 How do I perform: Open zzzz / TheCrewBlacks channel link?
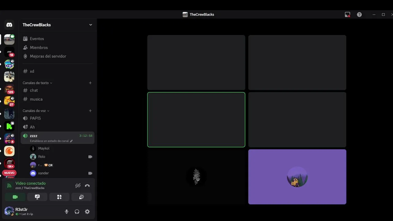pos(30,188)
